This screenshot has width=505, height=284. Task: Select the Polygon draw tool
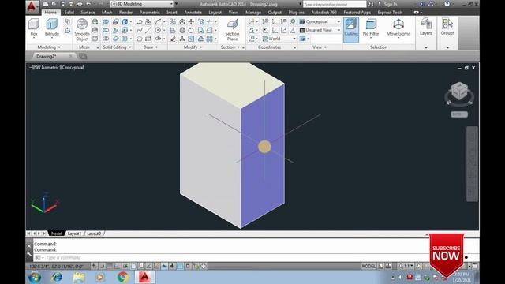coord(139,39)
